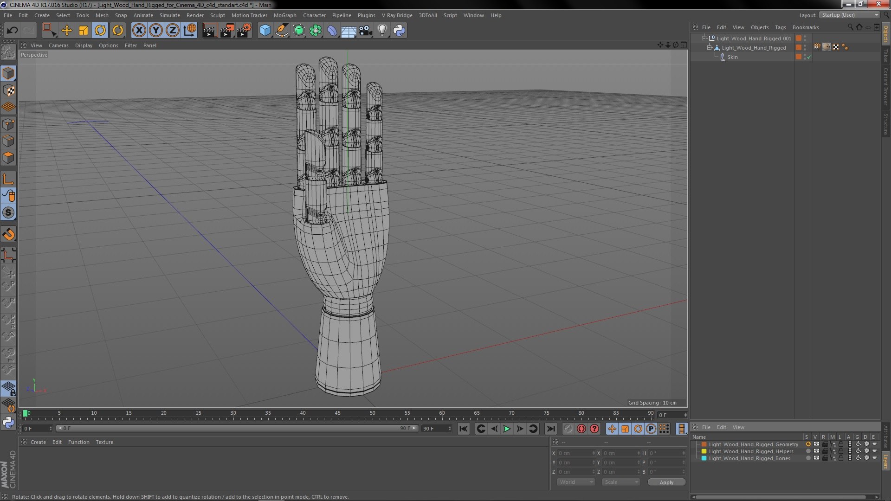Collapse Light_Wood_Hand_Rigged object node
Screen dimensions: 891x501
tap(709, 48)
